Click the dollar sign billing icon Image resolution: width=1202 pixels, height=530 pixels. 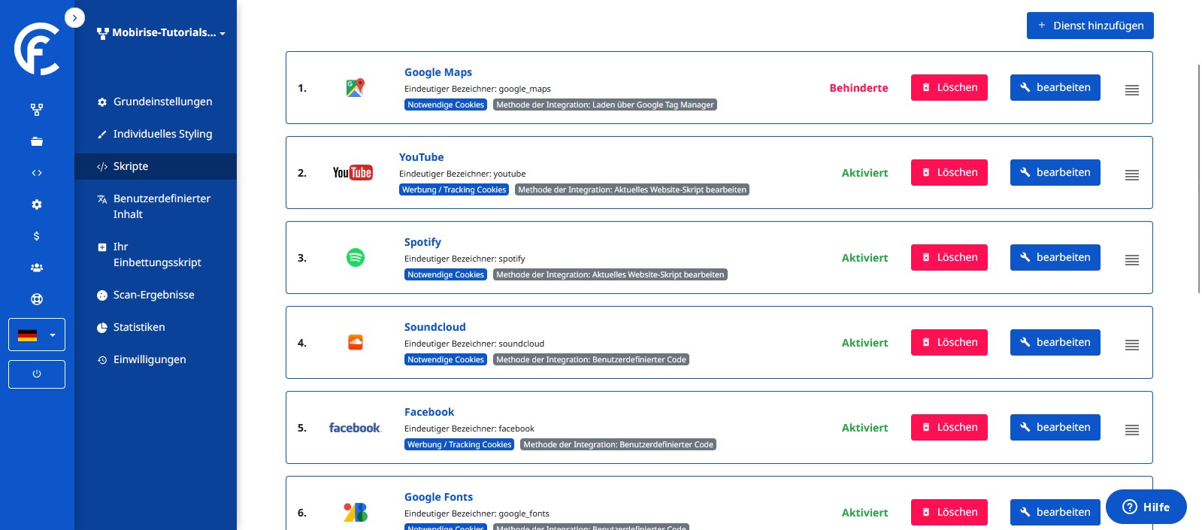pos(37,236)
